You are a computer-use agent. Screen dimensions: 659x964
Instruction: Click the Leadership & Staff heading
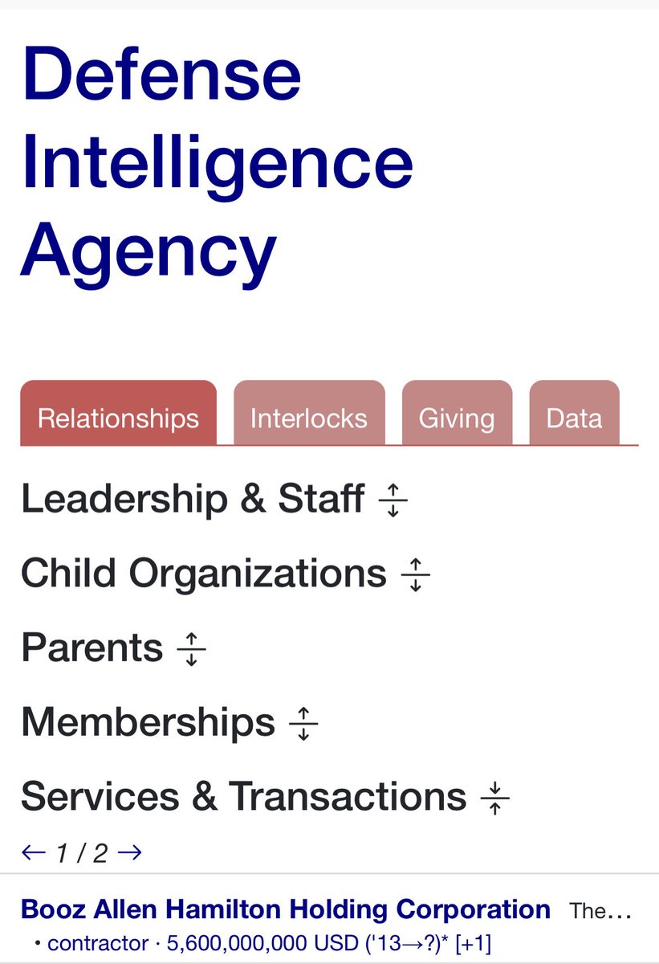pos(193,499)
